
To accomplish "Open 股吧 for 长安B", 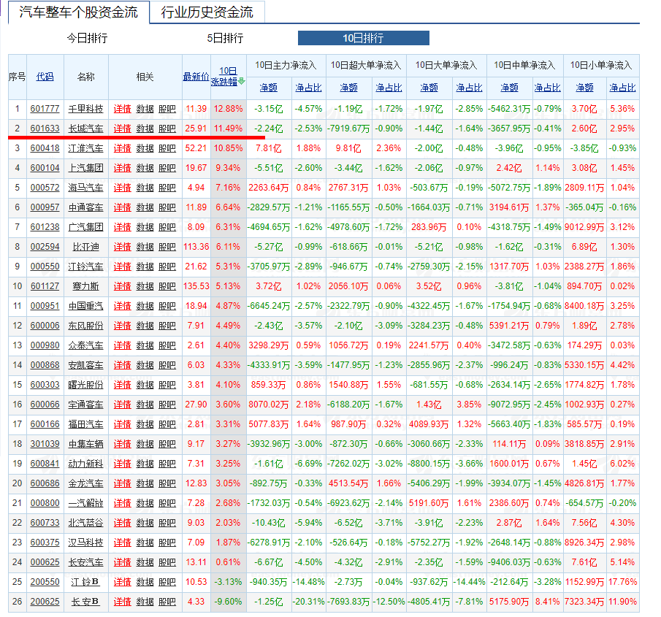I will click(x=167, y=602).
